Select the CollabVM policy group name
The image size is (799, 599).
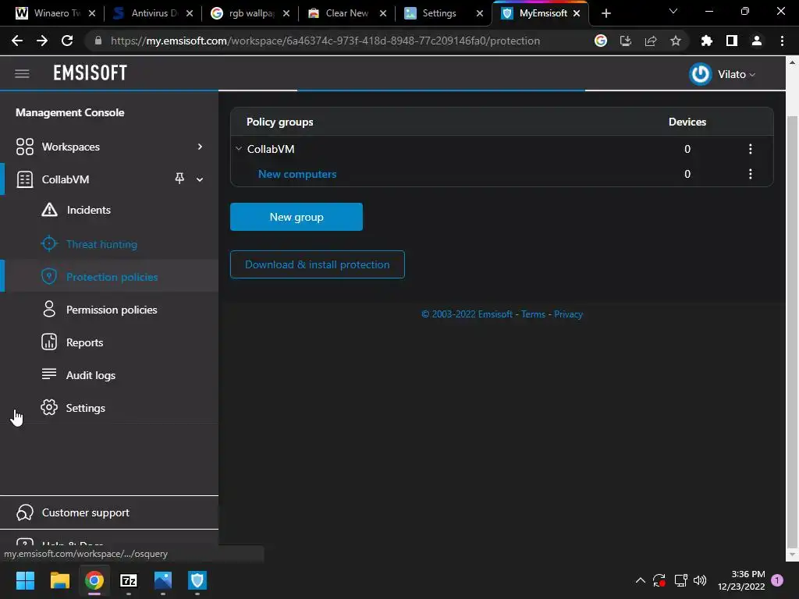pos(271,149)
